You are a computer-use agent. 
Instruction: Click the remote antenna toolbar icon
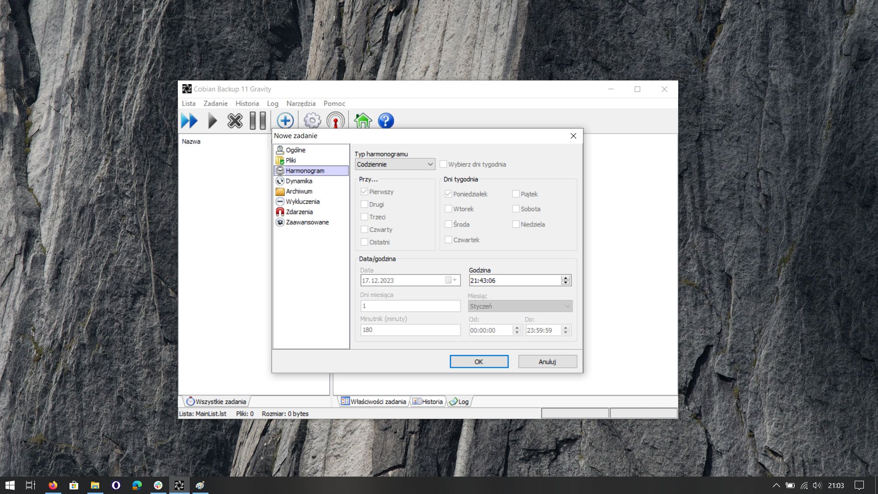pos(336,121)
